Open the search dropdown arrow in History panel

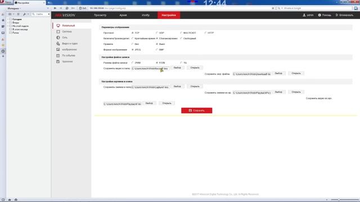pos(49,14)
